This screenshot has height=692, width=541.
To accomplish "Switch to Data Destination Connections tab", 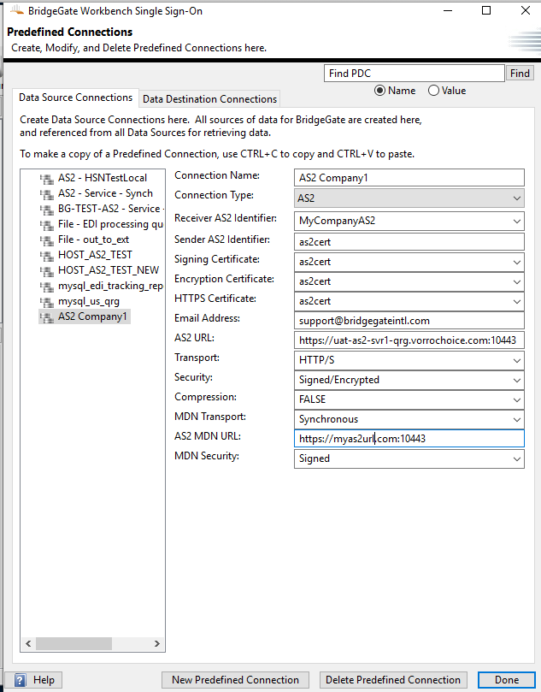I will tap(210, 99).
